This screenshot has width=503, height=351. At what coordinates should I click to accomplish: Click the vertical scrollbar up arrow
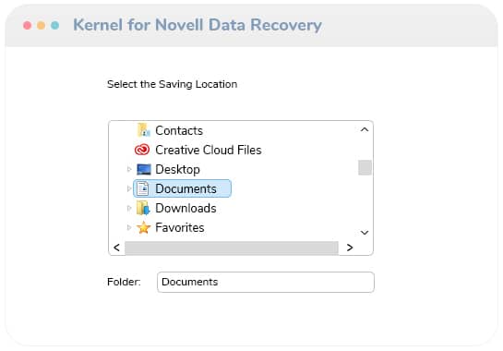point(365,129)
